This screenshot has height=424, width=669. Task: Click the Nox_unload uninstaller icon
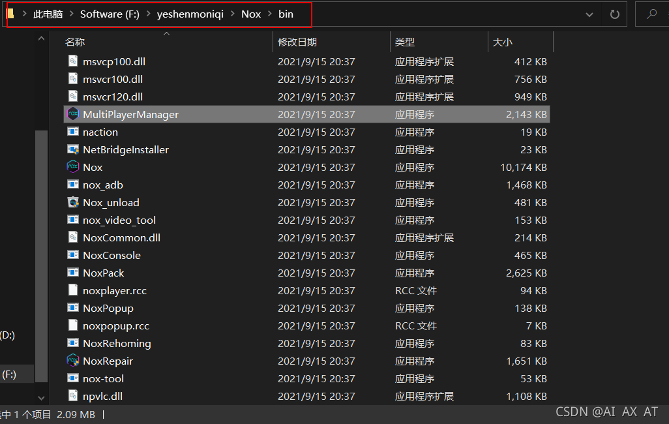tap(73, 202)
